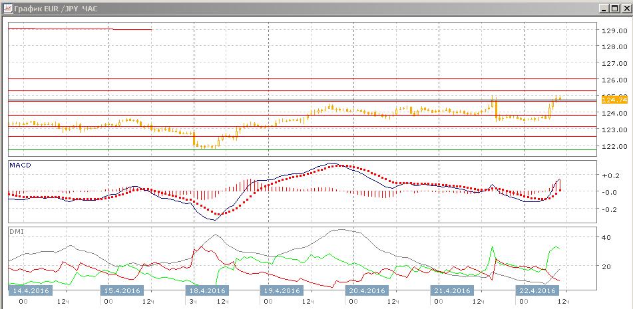This screenshot has width=633, height=309.
Task: Click the 124.00 price axis label
Action: coord(614,113)
